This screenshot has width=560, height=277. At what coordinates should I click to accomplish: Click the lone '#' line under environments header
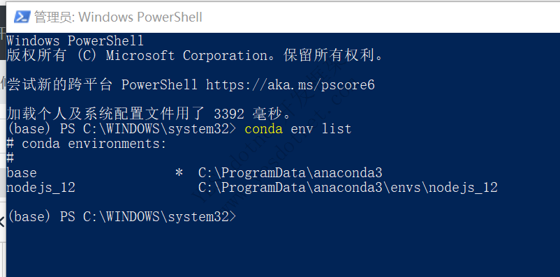click(x=10, y=158)
